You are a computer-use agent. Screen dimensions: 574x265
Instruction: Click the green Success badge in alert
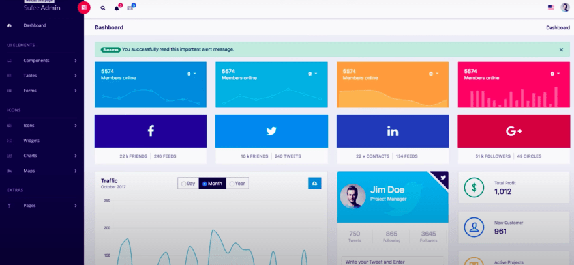click(111, 49)
